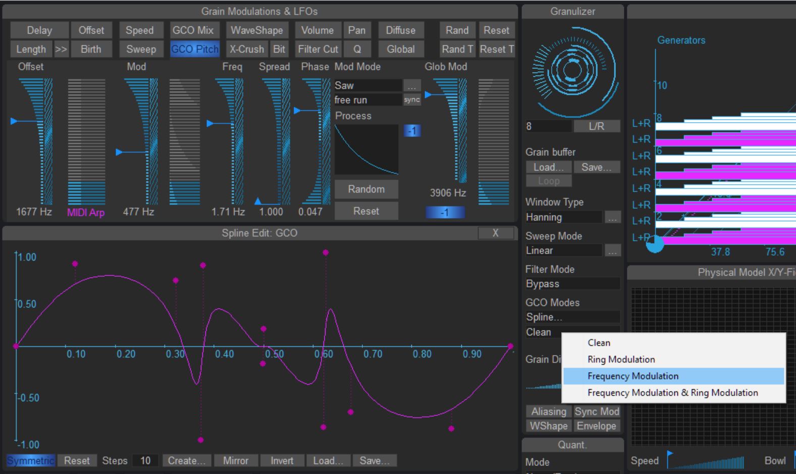Click the Create... button
The height and width of the screenshot is (474, 796).
[x=186, y=460]
